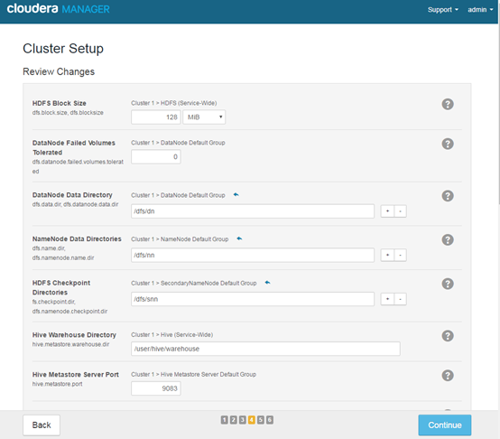The width and height of the screenshot is (500, 439).
Task: Edit the /dfs/dn directory field
Action: coord(253,211)
